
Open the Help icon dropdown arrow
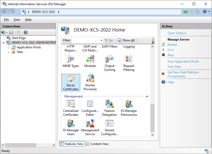coord(209,12)
